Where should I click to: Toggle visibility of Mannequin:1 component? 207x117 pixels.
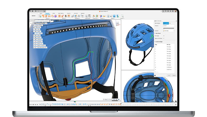[x=34, y=41]
